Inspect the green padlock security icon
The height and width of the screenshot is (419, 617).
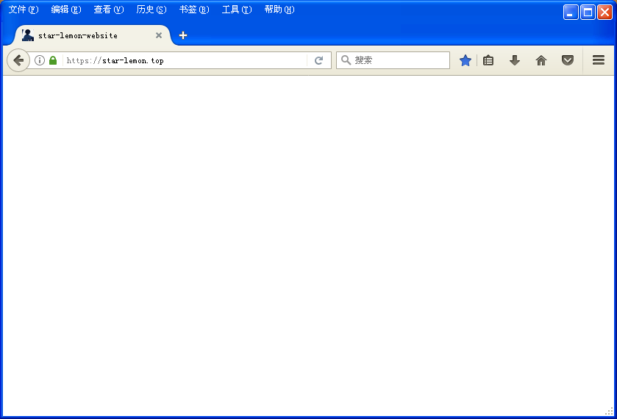[53, 60]
